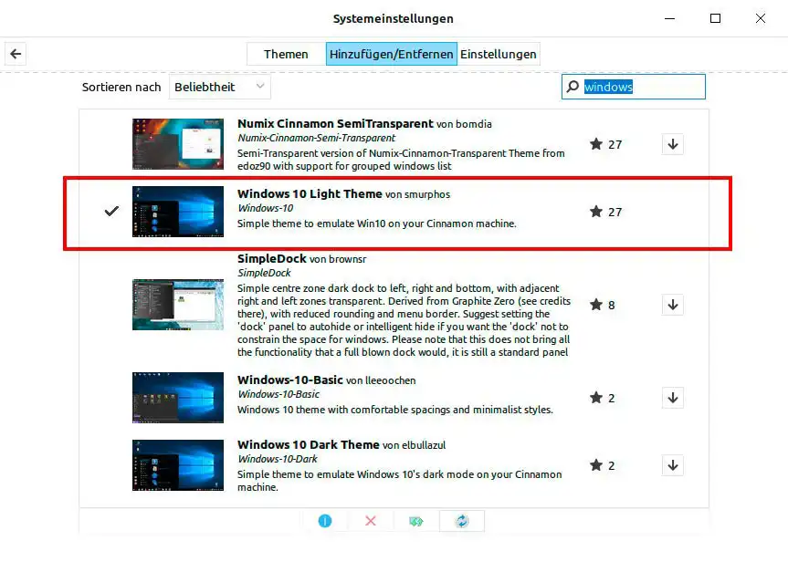Screen dimensions: 788x572
Task: Click the star rating of Windows 10 Light Theme
Action: coord(605,212)
